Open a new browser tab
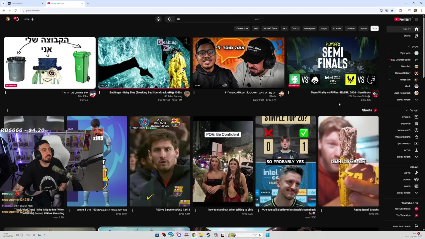Screen dimensions: 425x239 coord(88,3)
